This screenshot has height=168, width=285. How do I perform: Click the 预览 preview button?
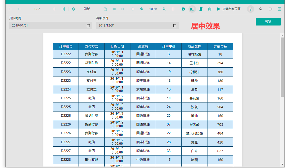point(268,22)
